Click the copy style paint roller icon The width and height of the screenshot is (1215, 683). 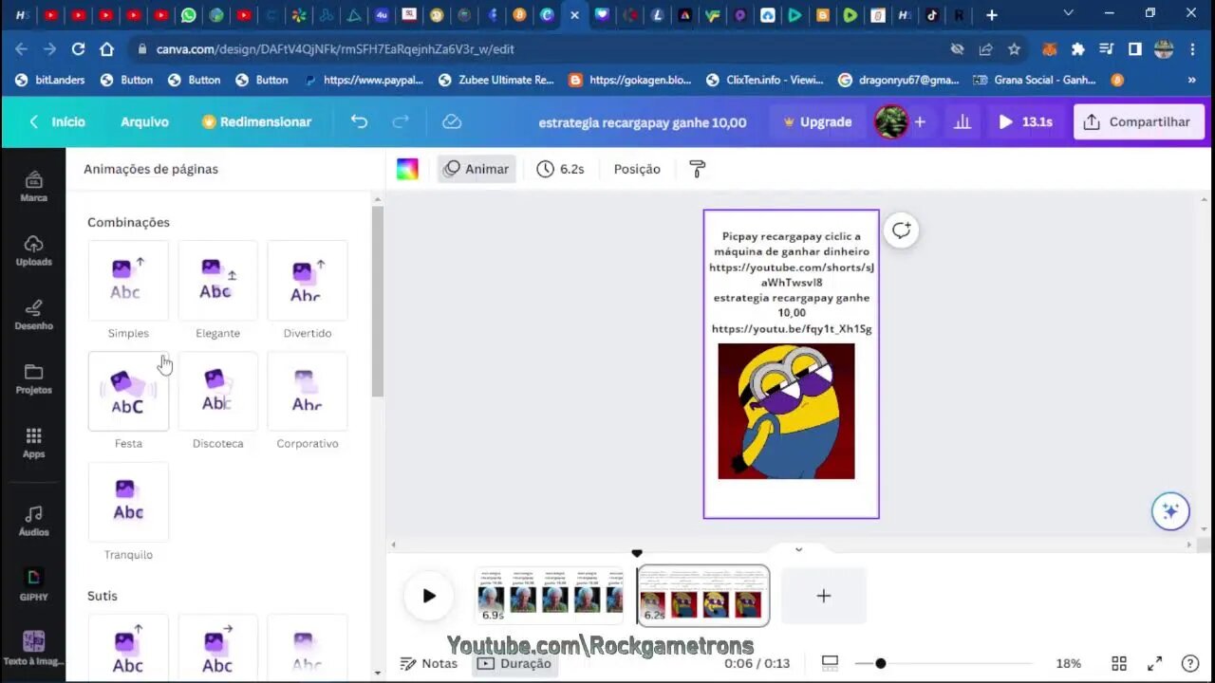[x=697, y=169]
